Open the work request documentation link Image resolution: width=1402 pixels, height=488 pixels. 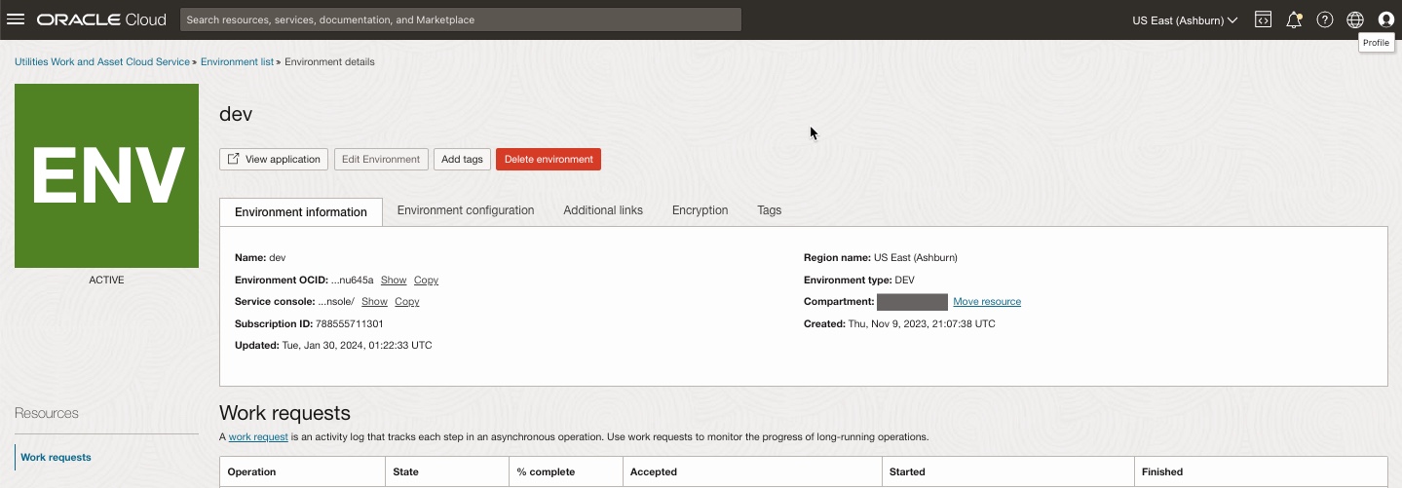258,436
